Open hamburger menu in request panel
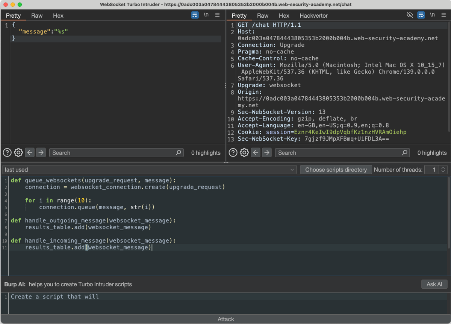This screenshot has height=324, width=451. point(443,15)
